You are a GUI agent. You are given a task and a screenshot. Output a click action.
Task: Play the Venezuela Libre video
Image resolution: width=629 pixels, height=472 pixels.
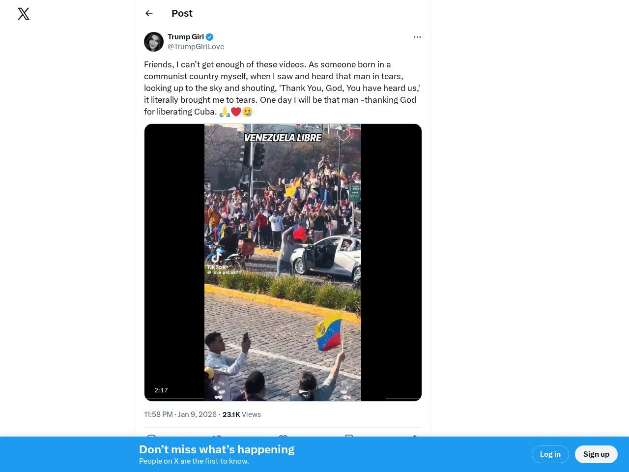click(x=283, y=263)
